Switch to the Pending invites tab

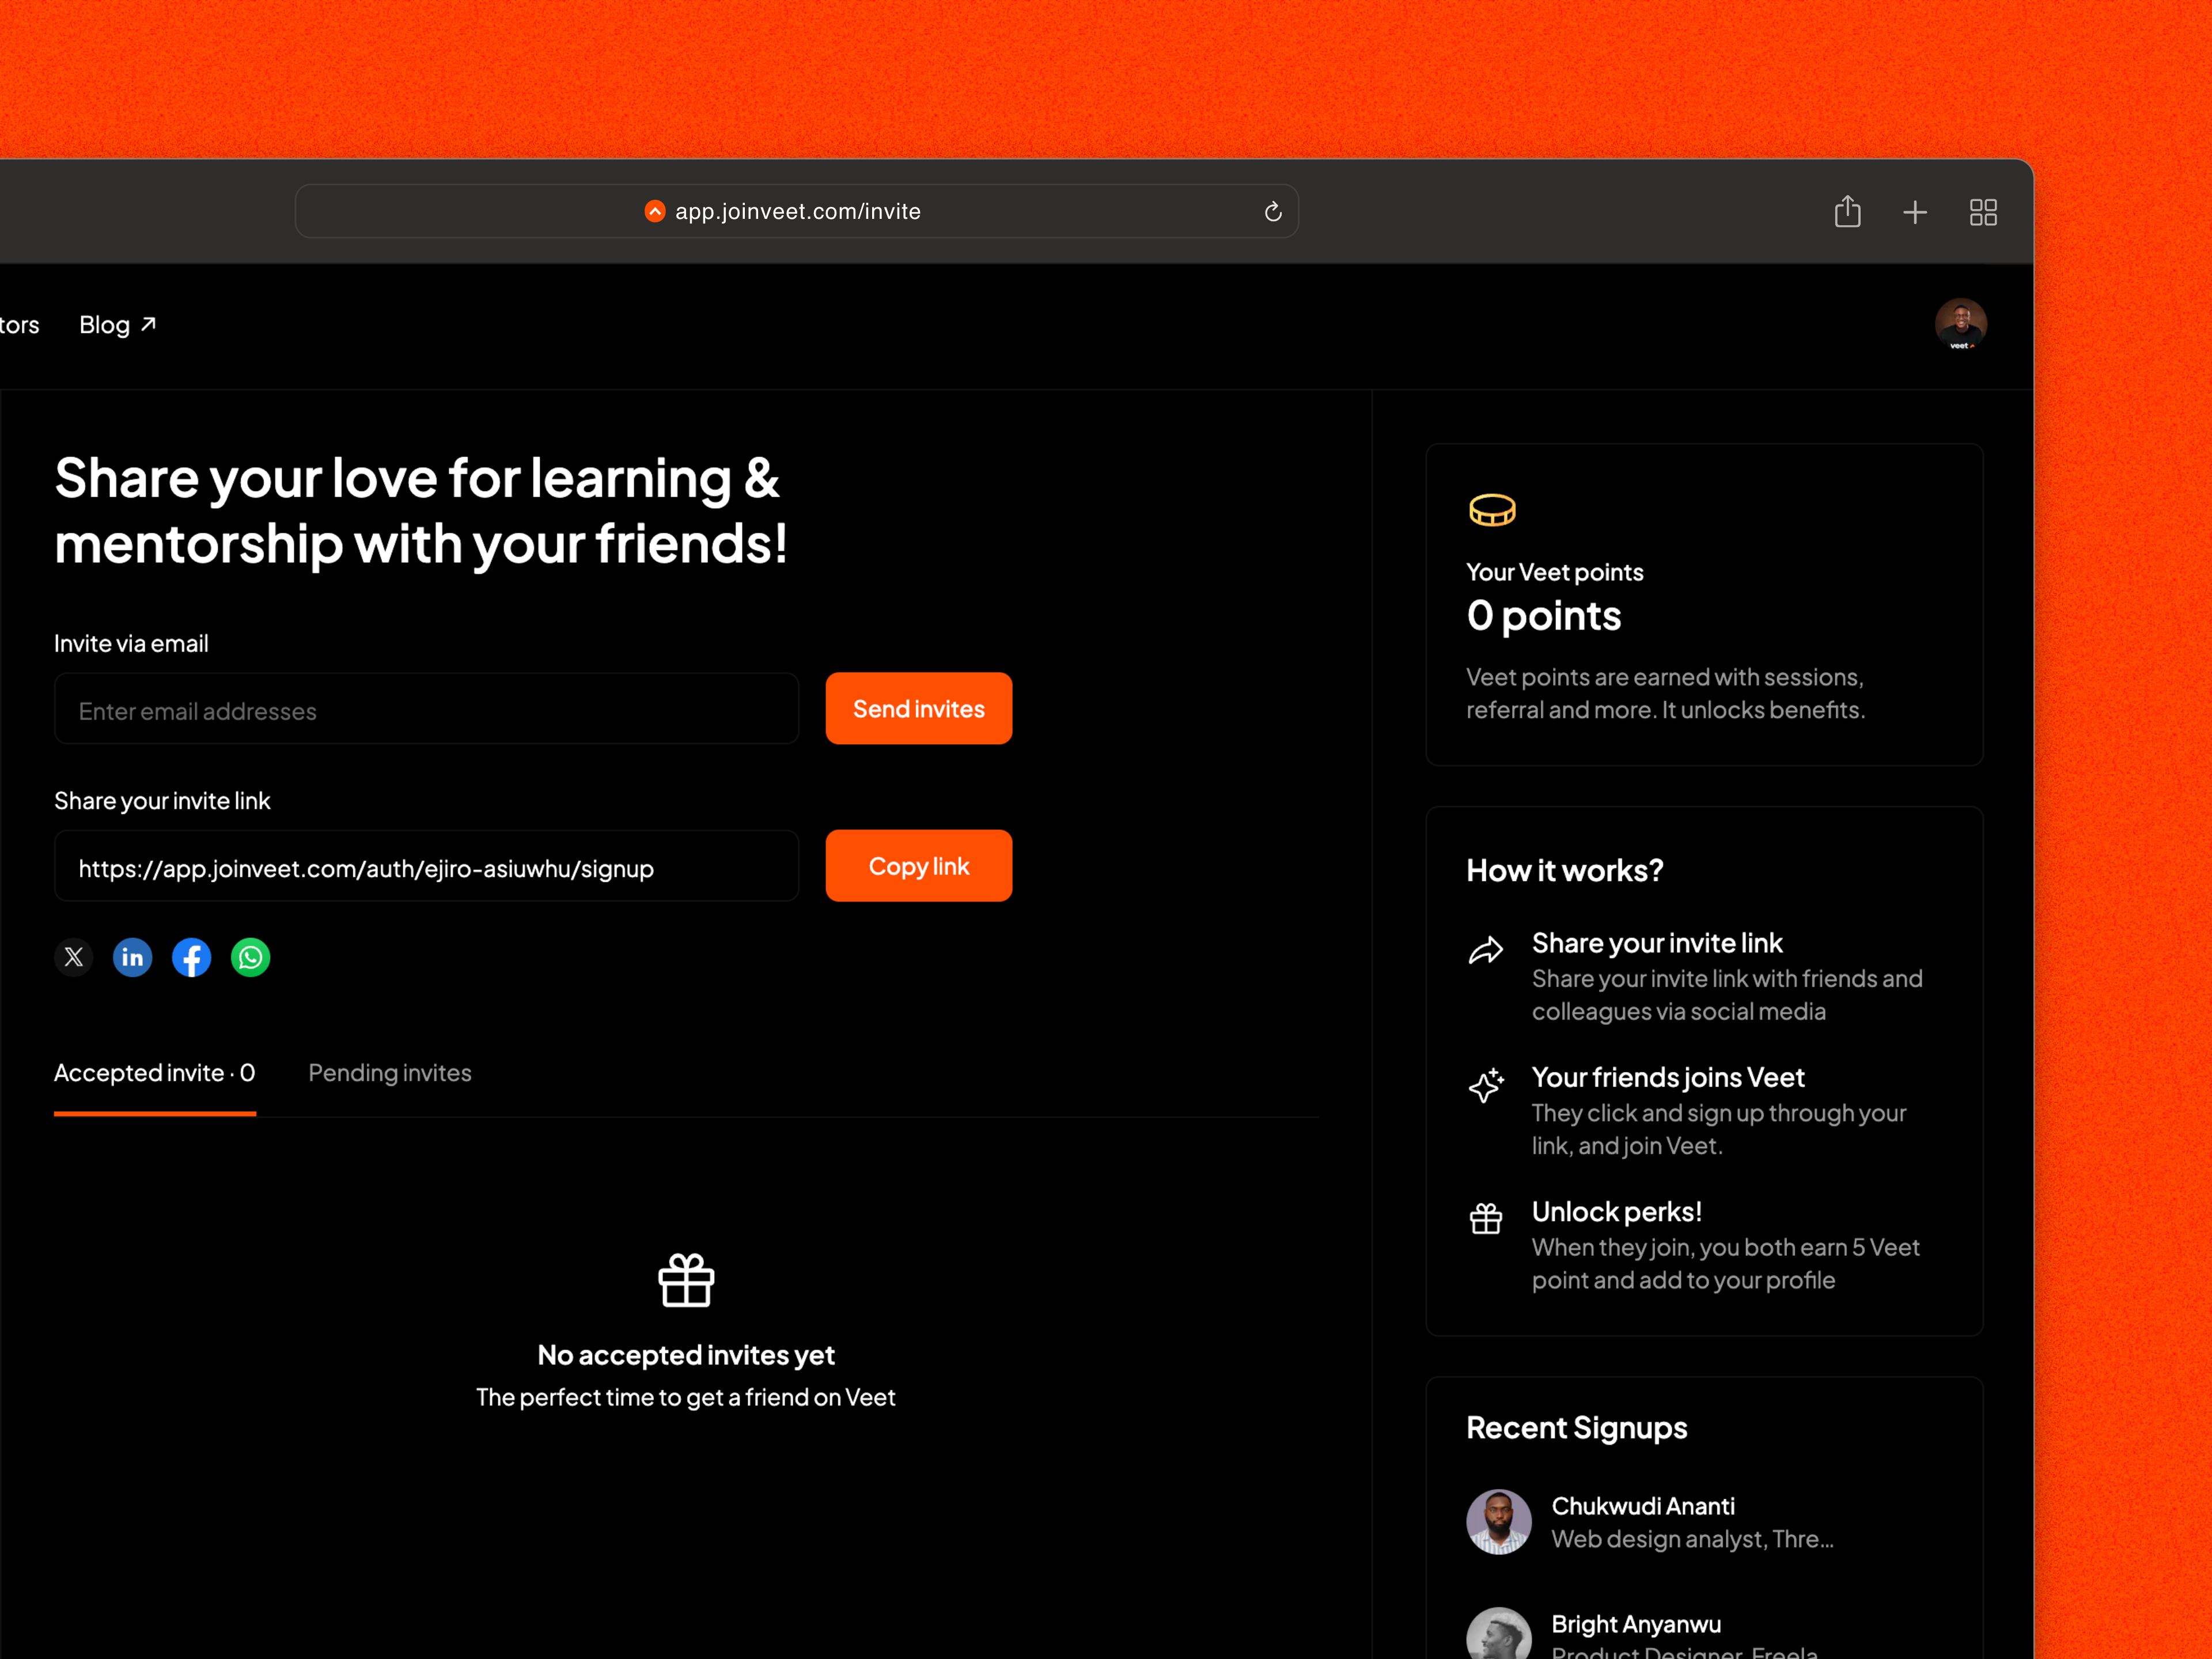(x=390, y=1073)
